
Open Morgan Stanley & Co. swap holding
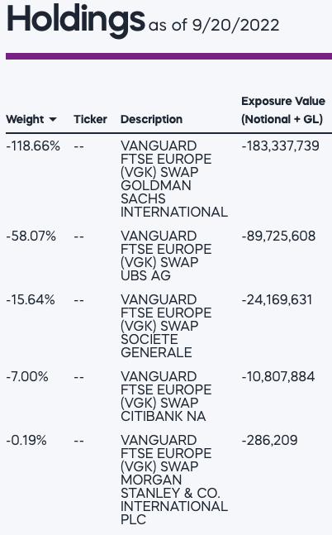(173, 480)
